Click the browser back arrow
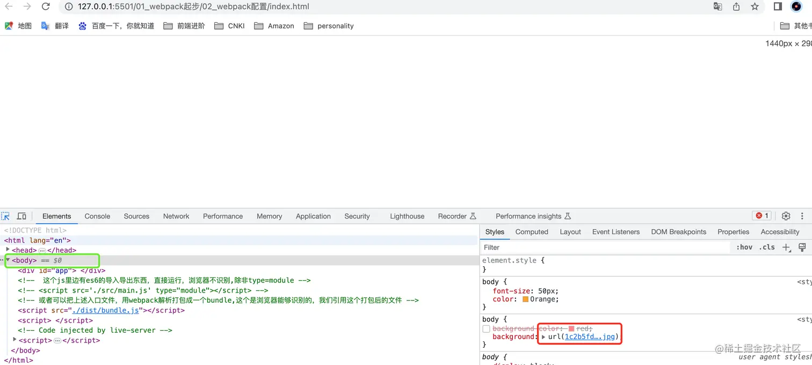 (9, 6)
